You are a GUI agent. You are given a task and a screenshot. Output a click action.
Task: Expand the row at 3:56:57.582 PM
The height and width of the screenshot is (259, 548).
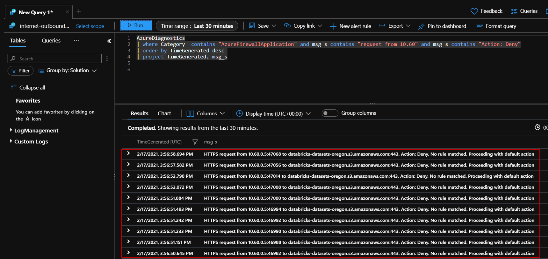pos(128,164)
